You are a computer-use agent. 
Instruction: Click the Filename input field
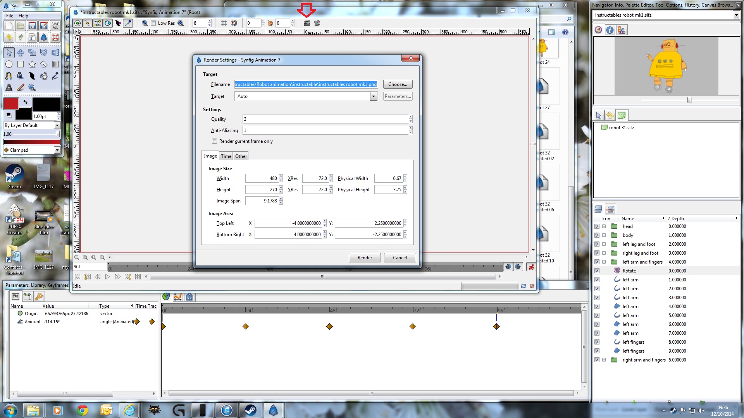(306, 84)
